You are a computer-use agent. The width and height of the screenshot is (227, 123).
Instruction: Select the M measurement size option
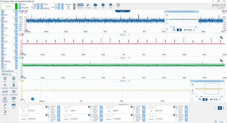(220, 108)
